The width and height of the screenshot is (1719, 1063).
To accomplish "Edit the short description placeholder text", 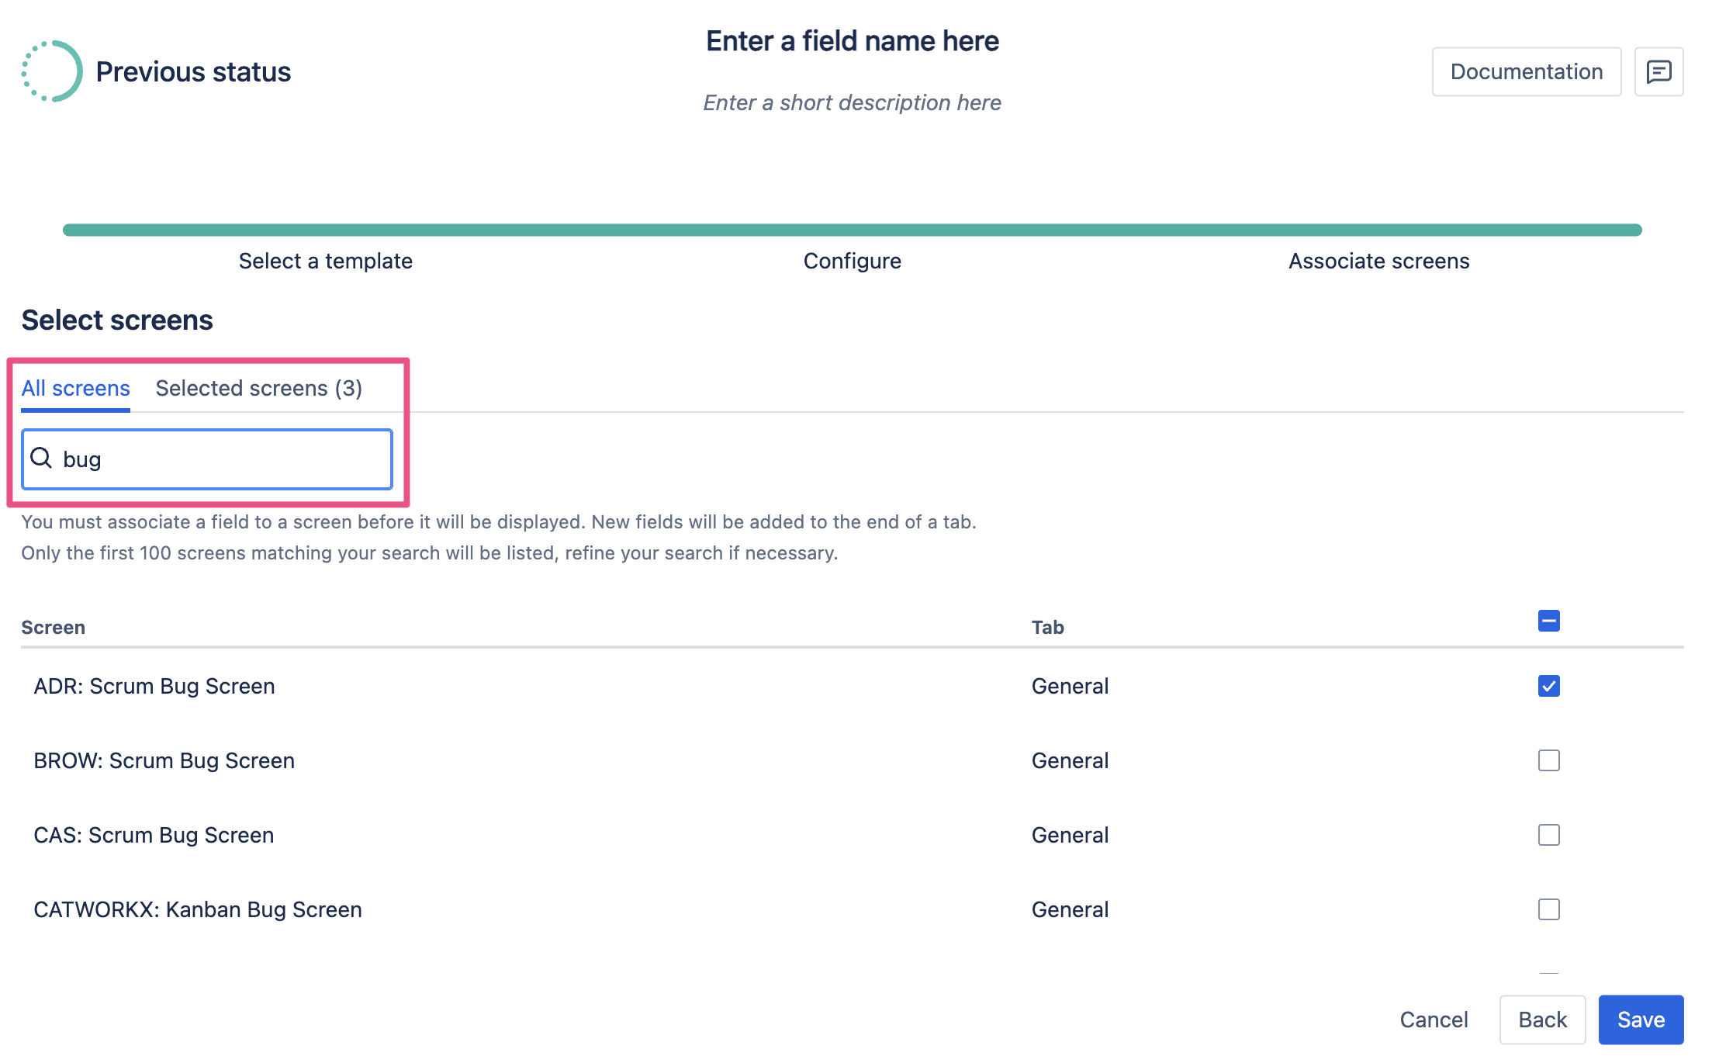I will [852, 102].
